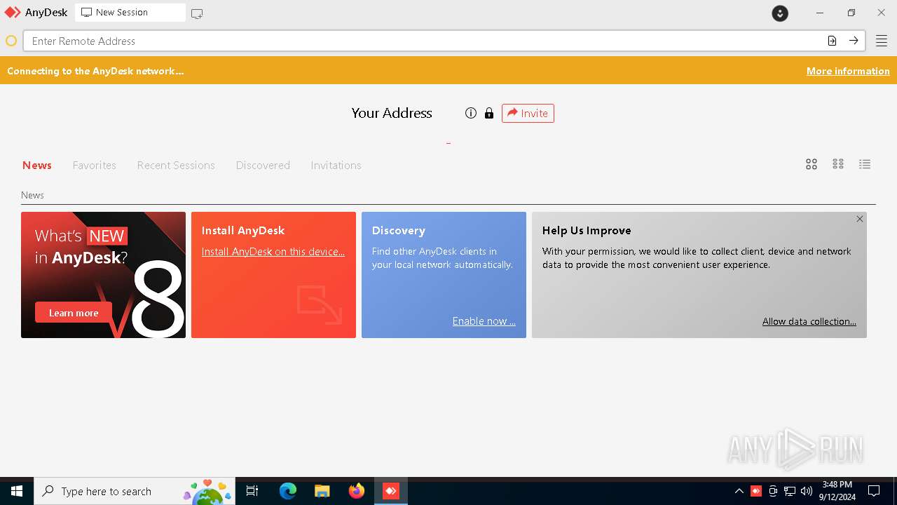Click the connection status circle indicator
The image size is (897, 505).
coord(11,41)
